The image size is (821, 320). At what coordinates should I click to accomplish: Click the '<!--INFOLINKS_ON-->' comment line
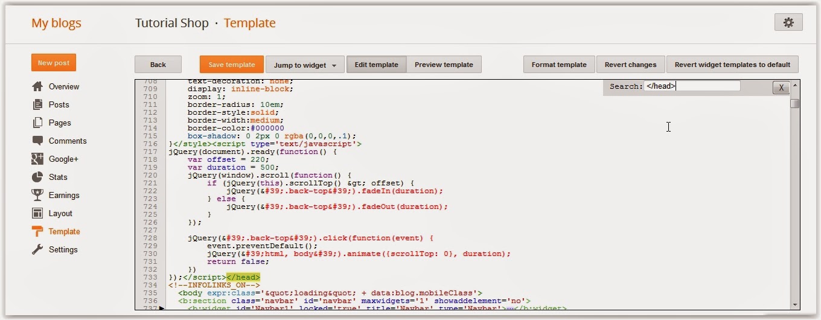(214, 285)
